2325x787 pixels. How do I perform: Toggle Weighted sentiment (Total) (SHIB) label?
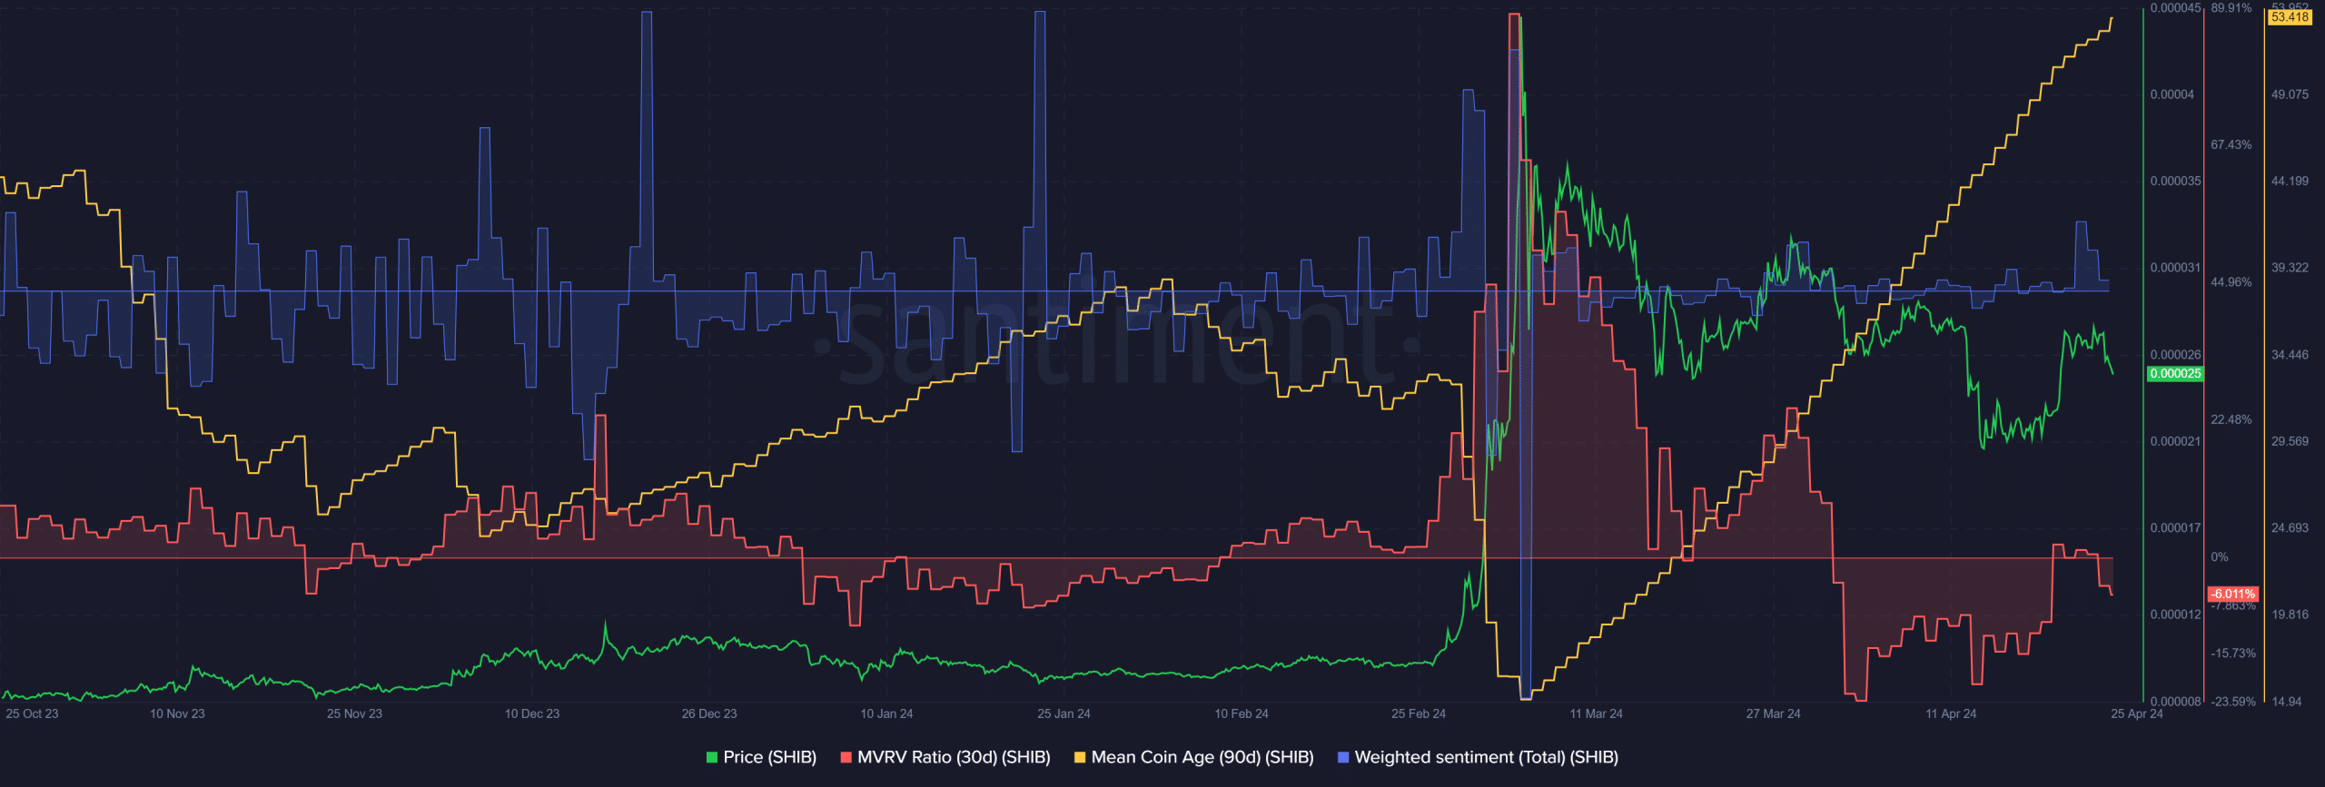pyautogui.click(x=1487, y=757)
